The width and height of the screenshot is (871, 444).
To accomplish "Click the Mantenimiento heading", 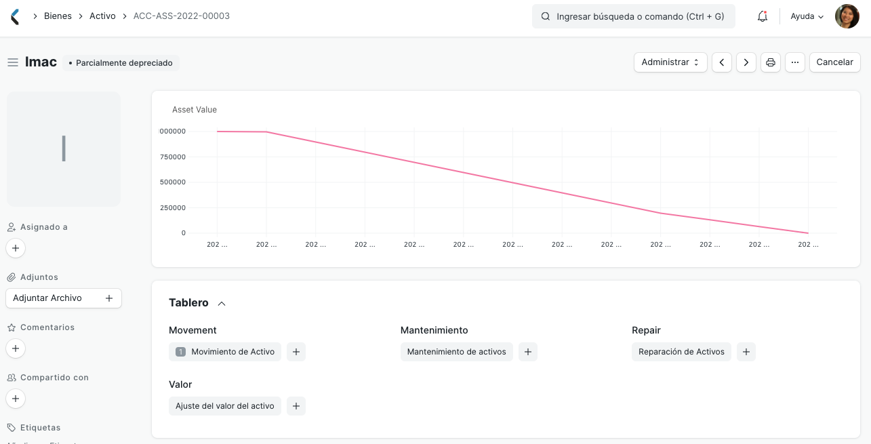I will (434, 331).
